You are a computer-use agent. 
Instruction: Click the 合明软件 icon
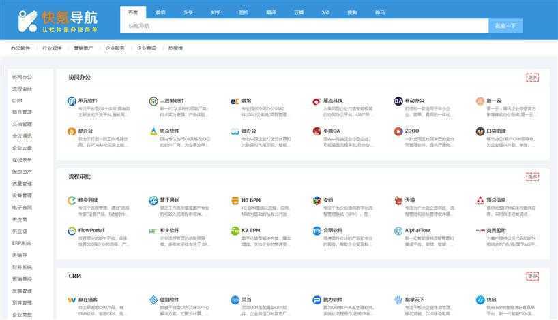point(317,231)
